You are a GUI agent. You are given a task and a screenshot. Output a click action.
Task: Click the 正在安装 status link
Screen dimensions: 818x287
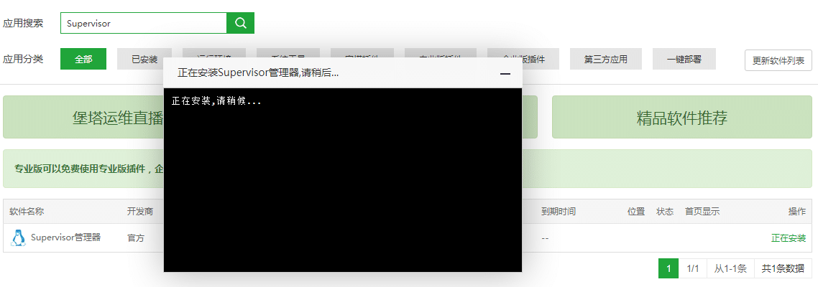[x=788, y=237]
